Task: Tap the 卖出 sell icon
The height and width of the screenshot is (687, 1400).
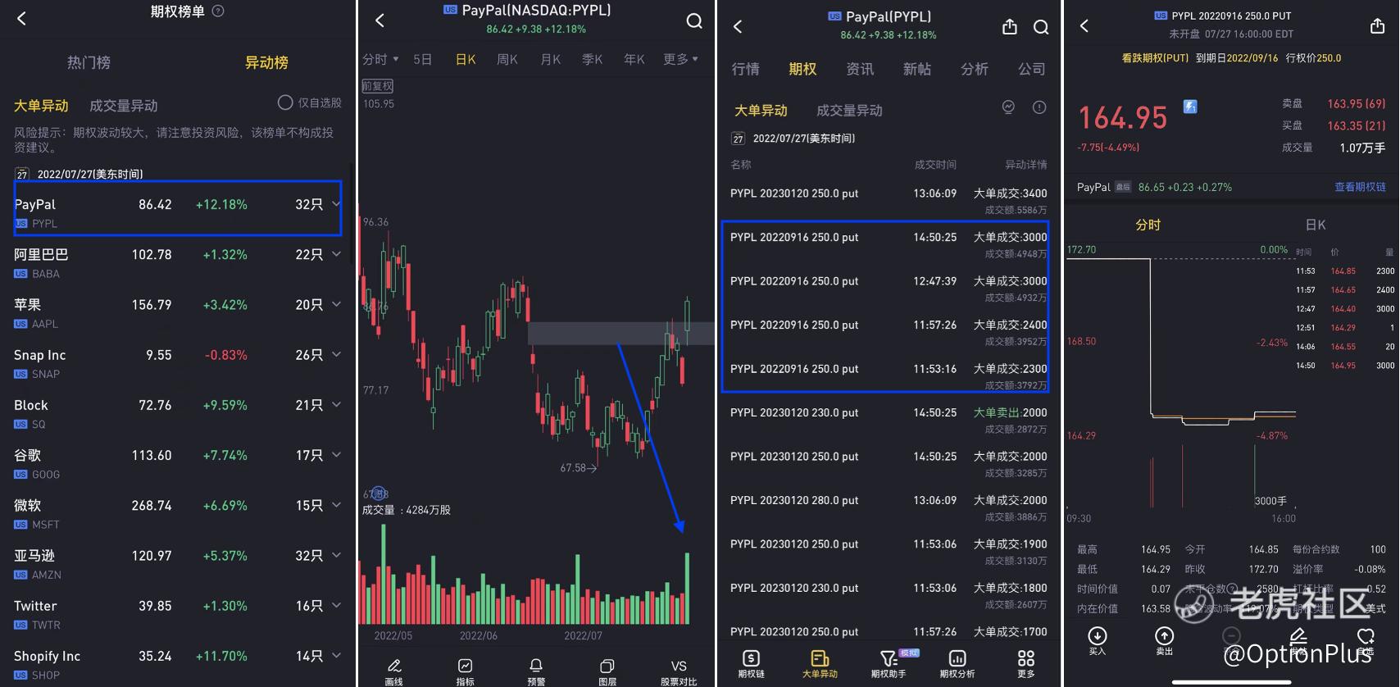Action: (x=1164, y=641)
